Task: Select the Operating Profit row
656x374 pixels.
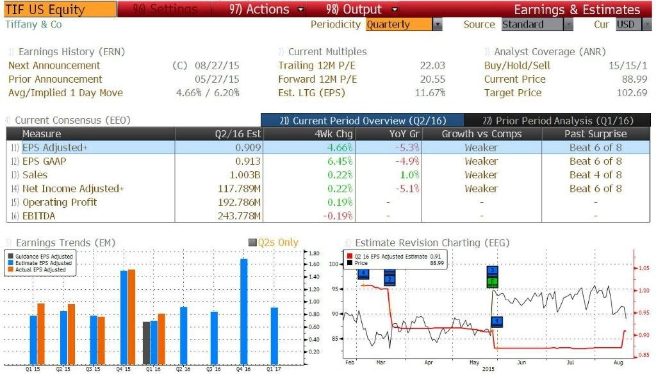Action: (328, 202)
